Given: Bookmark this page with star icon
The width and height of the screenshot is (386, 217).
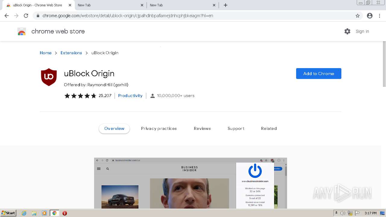Looking at the screenshot, I should (358, 16).
